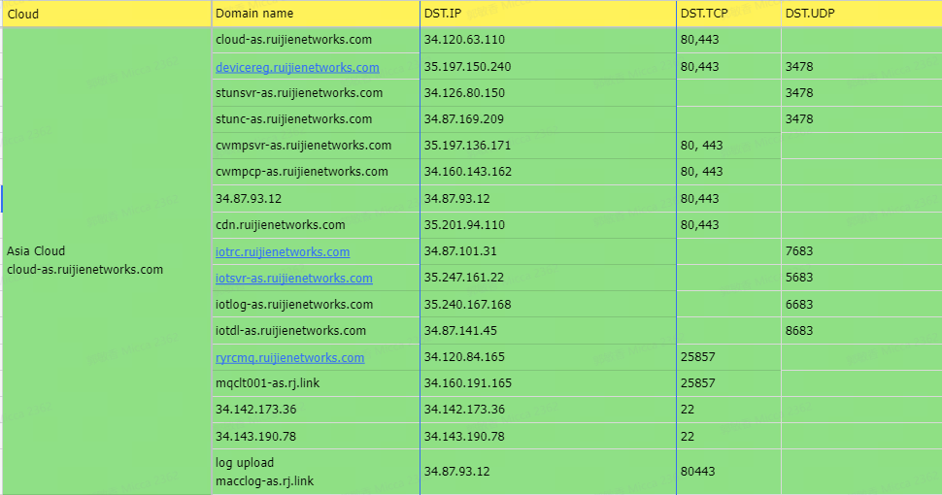Select IP cell 35.201.94.110
Screen dimensions: 942x495
tap(548, 224)
